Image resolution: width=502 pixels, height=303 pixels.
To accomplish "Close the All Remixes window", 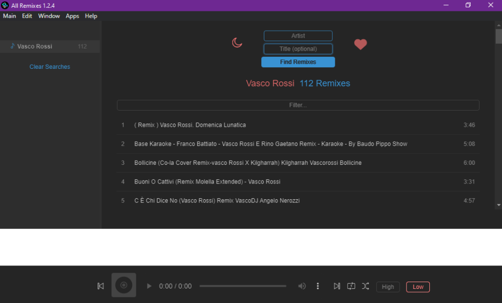I will coord(491,5).
